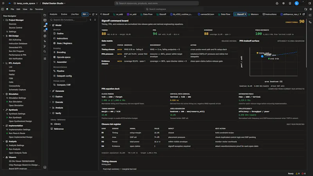The image size is (313, 176).
Task: Click the expand/sort arrows beside ISA search
Action: coord(90,20)
